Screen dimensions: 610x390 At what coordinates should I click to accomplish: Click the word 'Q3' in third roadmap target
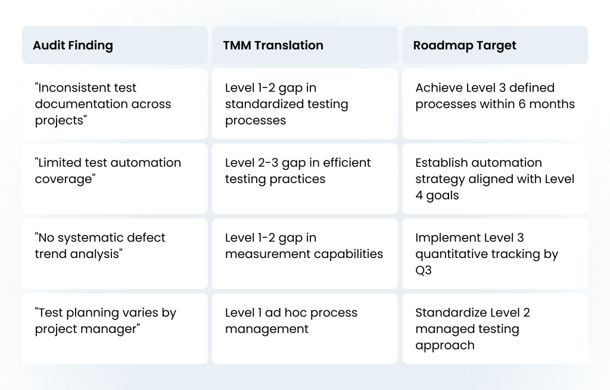point(424,271)
